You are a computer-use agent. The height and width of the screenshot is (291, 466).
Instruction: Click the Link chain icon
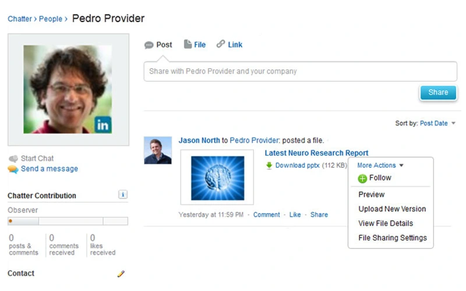(221, 44)
